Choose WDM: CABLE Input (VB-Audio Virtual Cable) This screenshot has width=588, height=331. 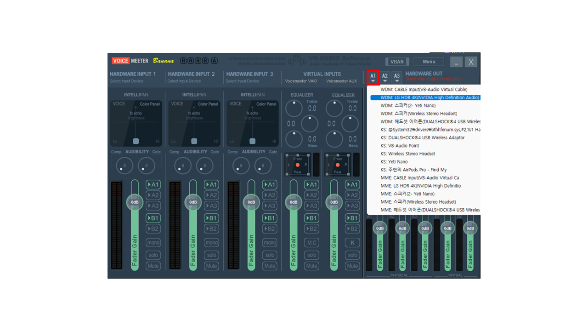coord(424,90)
